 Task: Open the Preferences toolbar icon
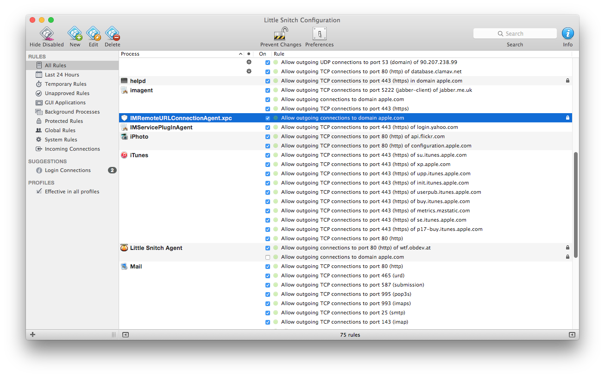(320, 33)
